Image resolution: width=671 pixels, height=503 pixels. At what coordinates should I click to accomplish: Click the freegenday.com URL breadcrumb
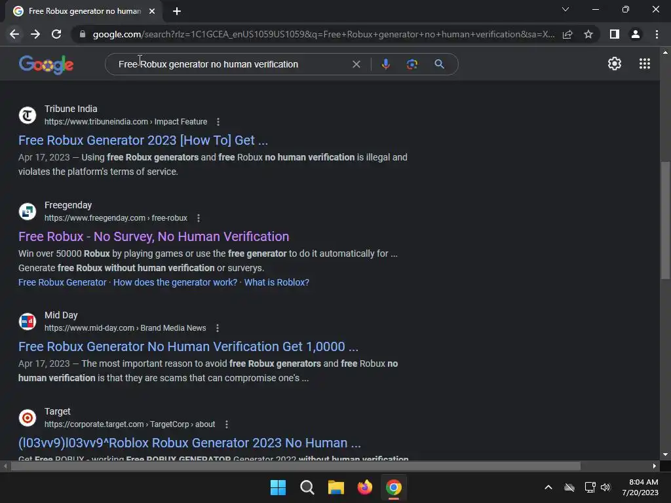pos(116,218)
